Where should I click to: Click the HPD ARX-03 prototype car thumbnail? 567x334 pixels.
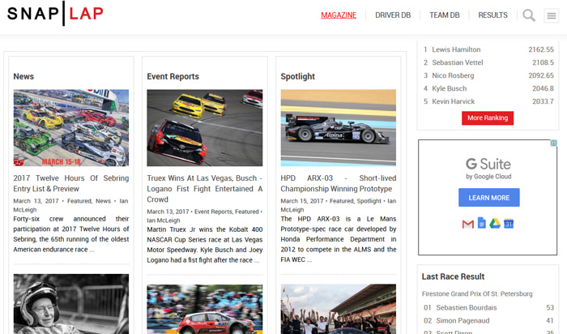pos(339,128)
